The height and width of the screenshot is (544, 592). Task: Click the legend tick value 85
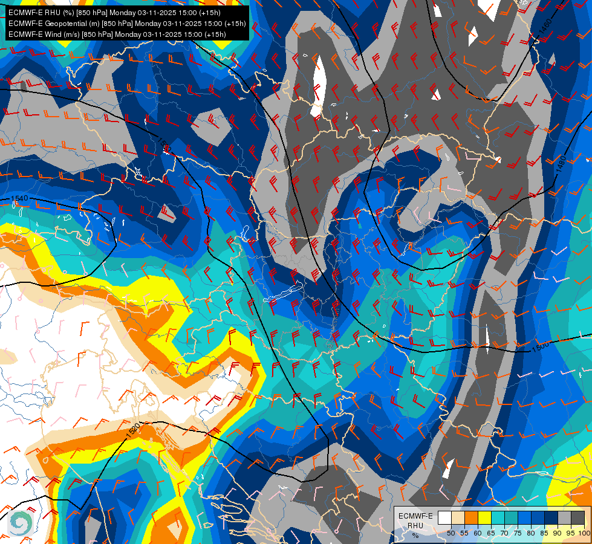tap(544, 533)
